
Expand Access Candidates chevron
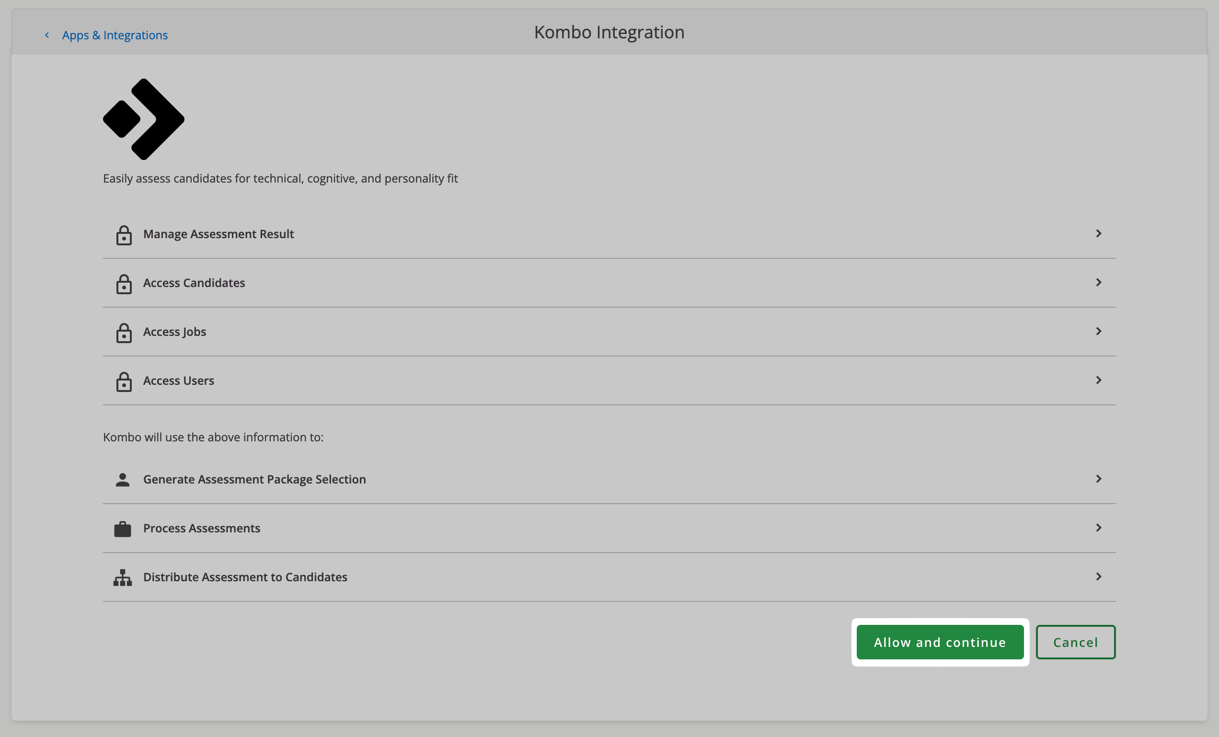[1098, 282]
